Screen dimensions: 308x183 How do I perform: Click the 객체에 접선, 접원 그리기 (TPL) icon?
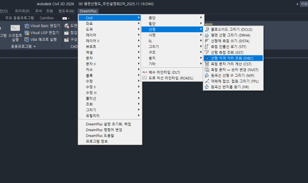pos(207,81)
